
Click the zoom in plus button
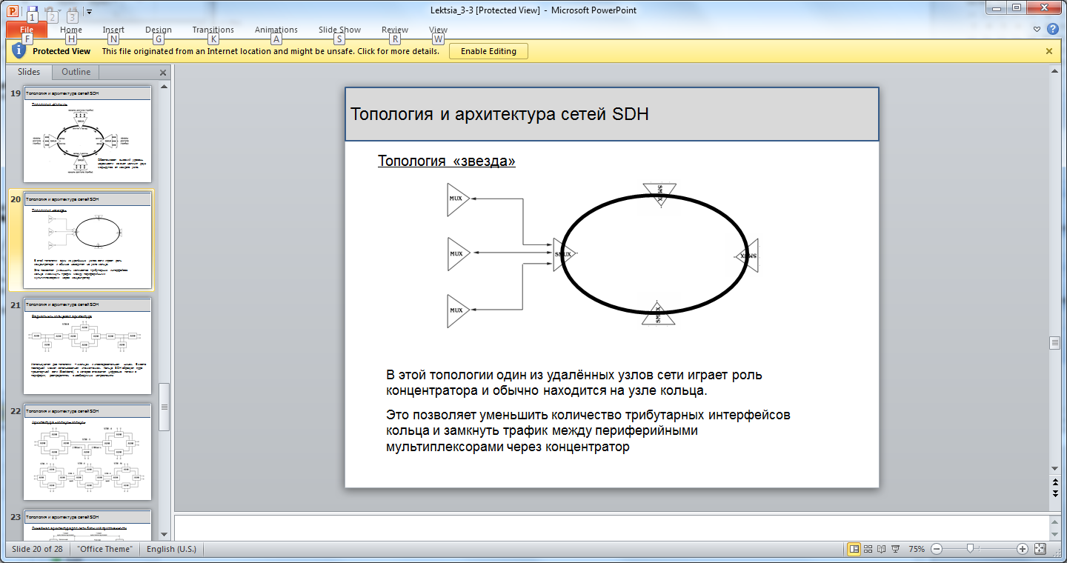point(1023,549)
